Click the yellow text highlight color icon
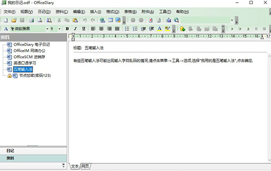 coord(168,29)
